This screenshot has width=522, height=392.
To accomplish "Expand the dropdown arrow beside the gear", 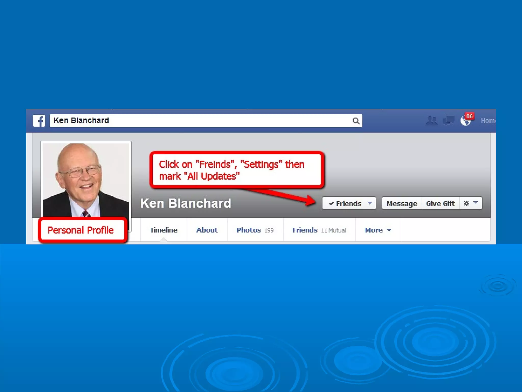I will [x=476, y=203].
